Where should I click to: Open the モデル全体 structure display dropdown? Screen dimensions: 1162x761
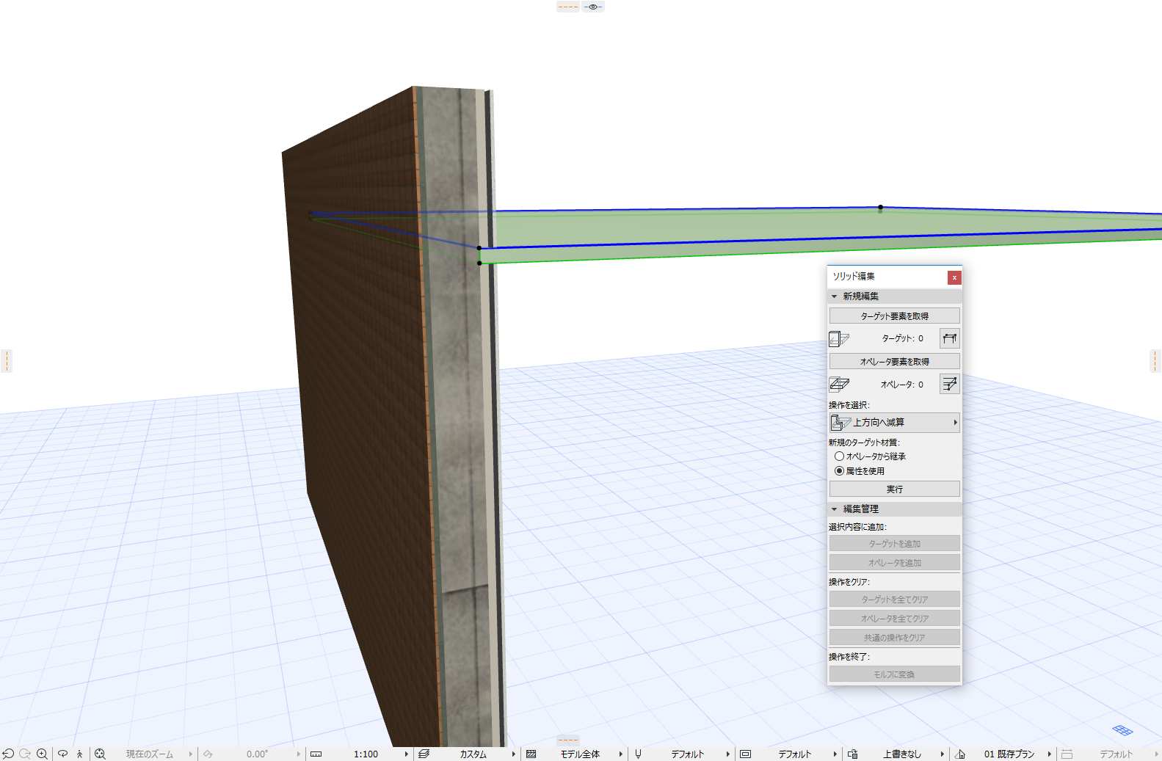click(621, 754)
